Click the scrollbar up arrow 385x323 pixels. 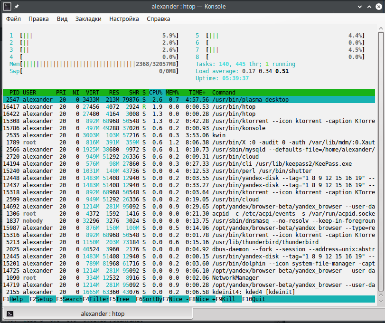(381, 29)
